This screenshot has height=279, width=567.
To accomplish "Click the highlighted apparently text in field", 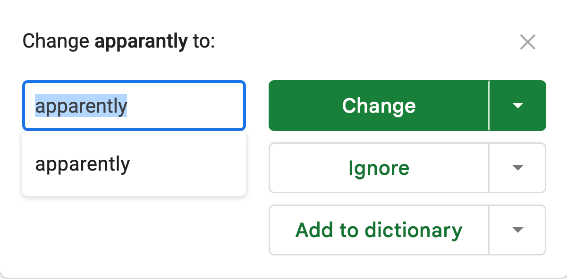I will point(81,107).
